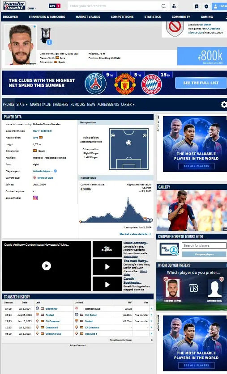
Task: Click the market value chart peak point
Action: tap(128, 198)
